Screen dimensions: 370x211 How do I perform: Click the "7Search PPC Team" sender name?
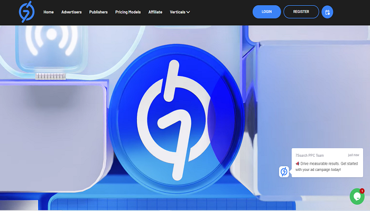(309, 155)
